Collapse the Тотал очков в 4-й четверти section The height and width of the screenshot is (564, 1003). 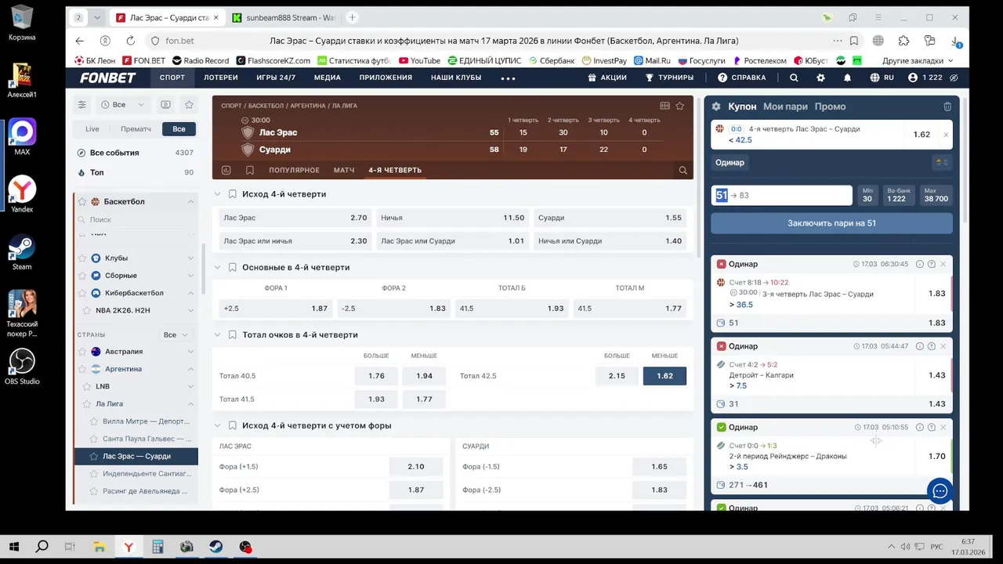[x=217, y=334]
